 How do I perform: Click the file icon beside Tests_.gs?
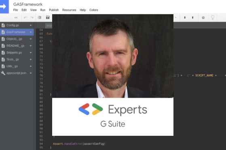[x=3, y=60]
